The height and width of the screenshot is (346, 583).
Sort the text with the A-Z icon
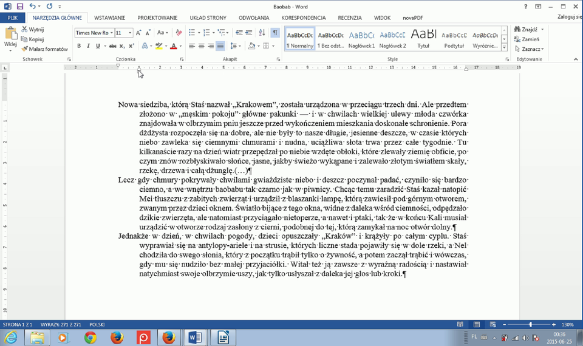point(261,33)
